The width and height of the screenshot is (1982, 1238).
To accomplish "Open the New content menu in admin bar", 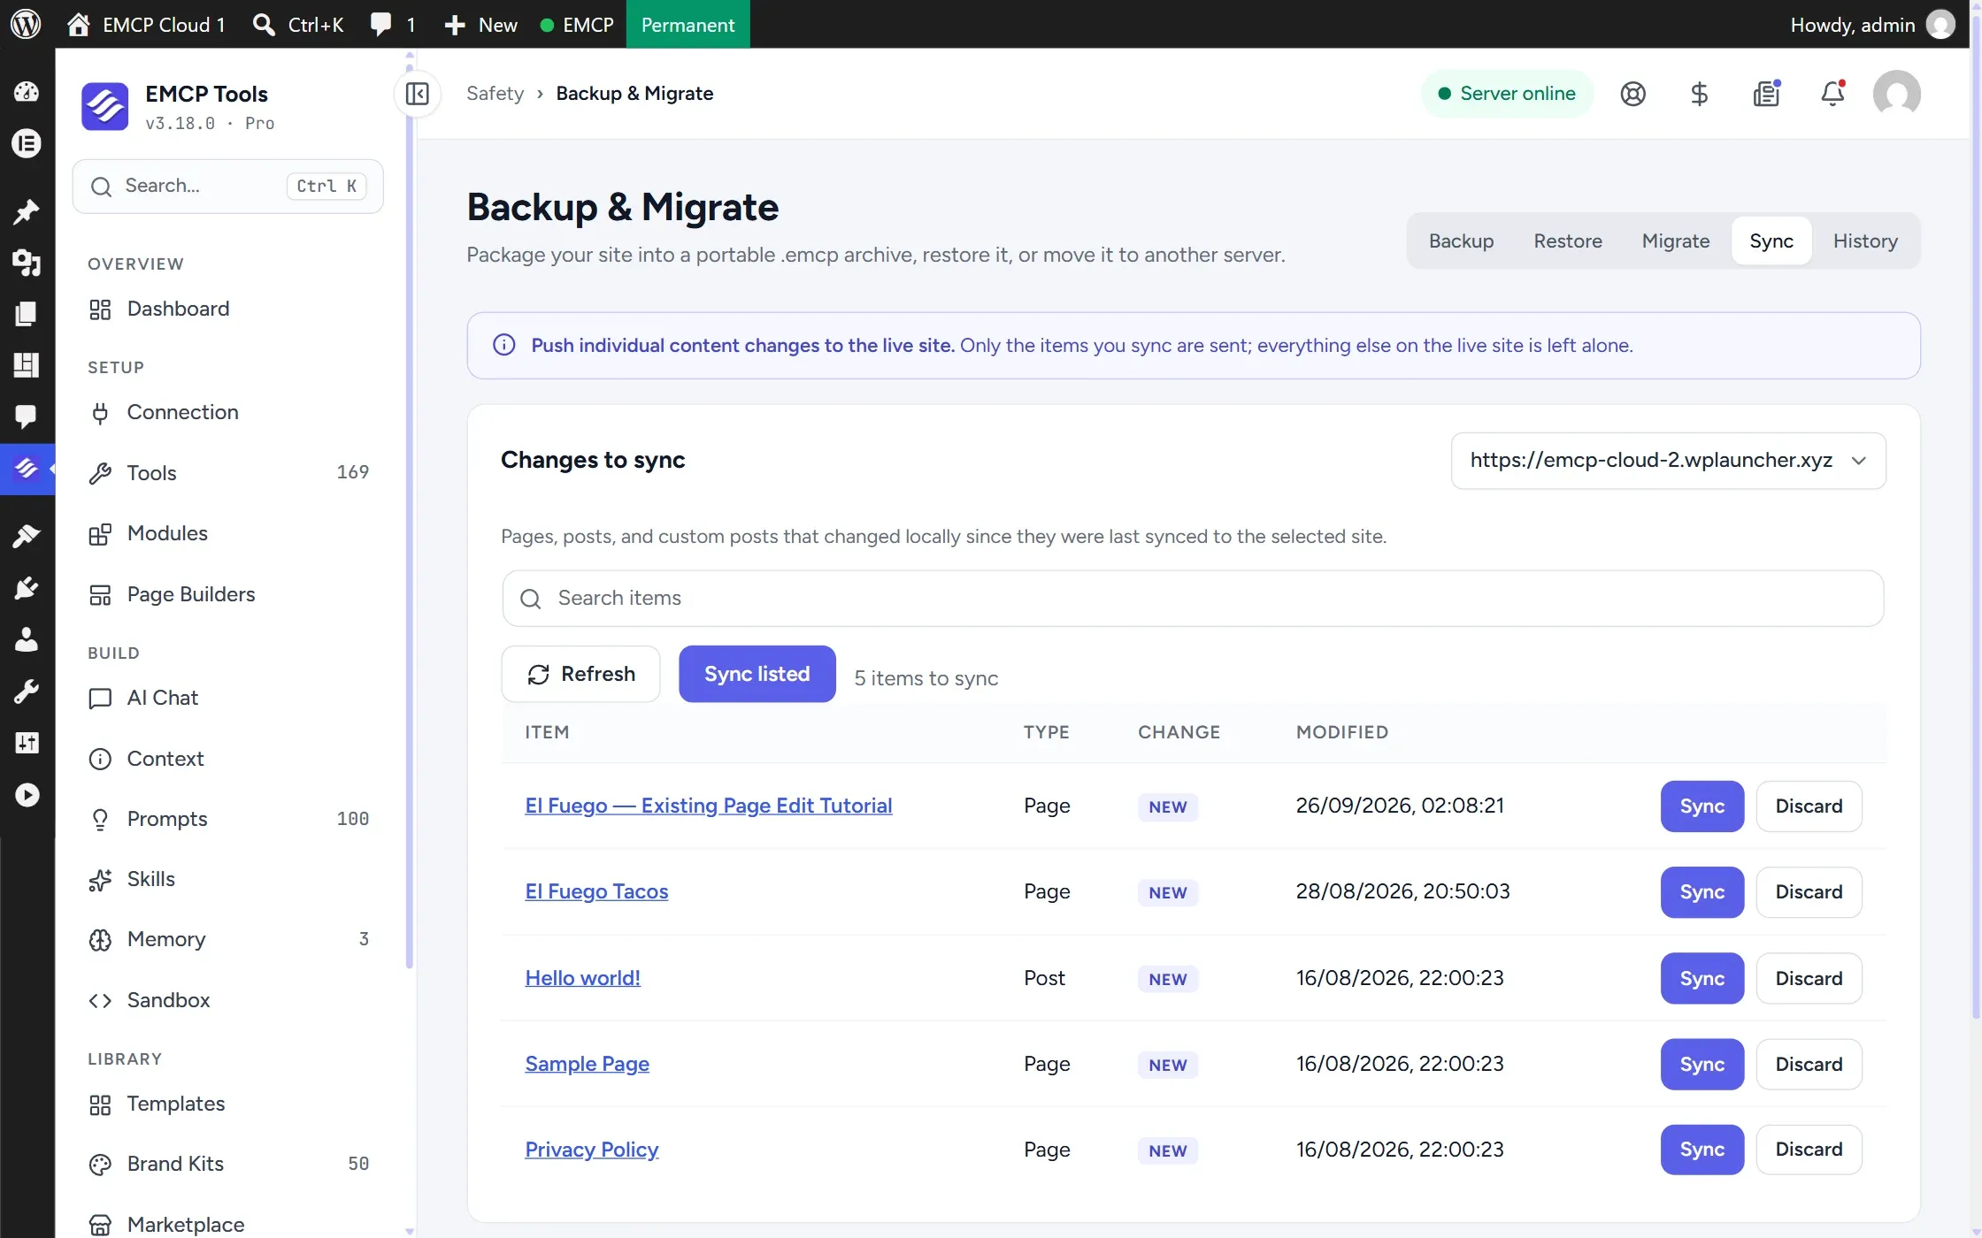I will [x=480, y=24].
